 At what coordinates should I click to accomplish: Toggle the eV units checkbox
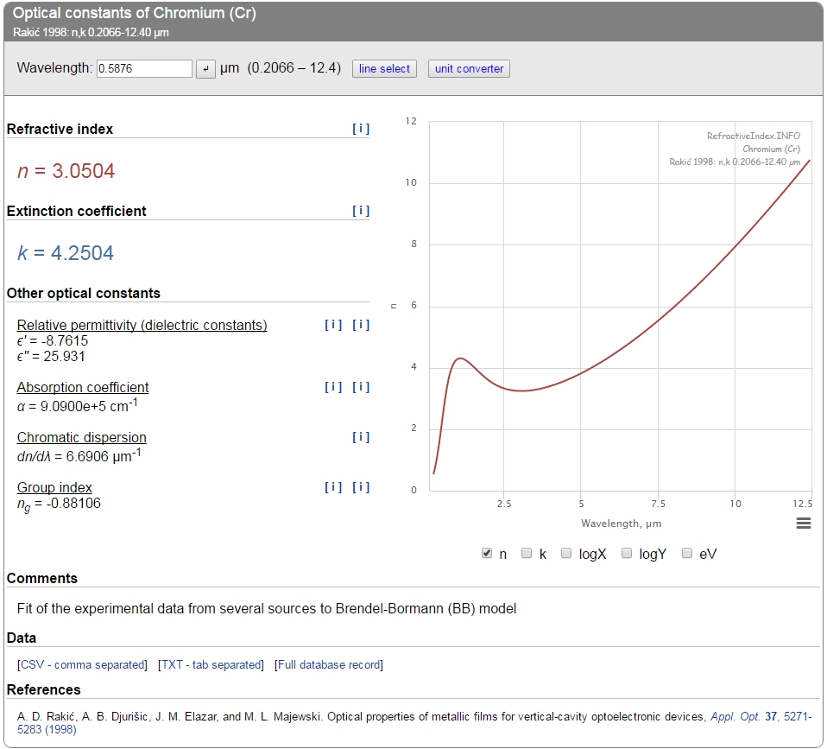point(687,554)
